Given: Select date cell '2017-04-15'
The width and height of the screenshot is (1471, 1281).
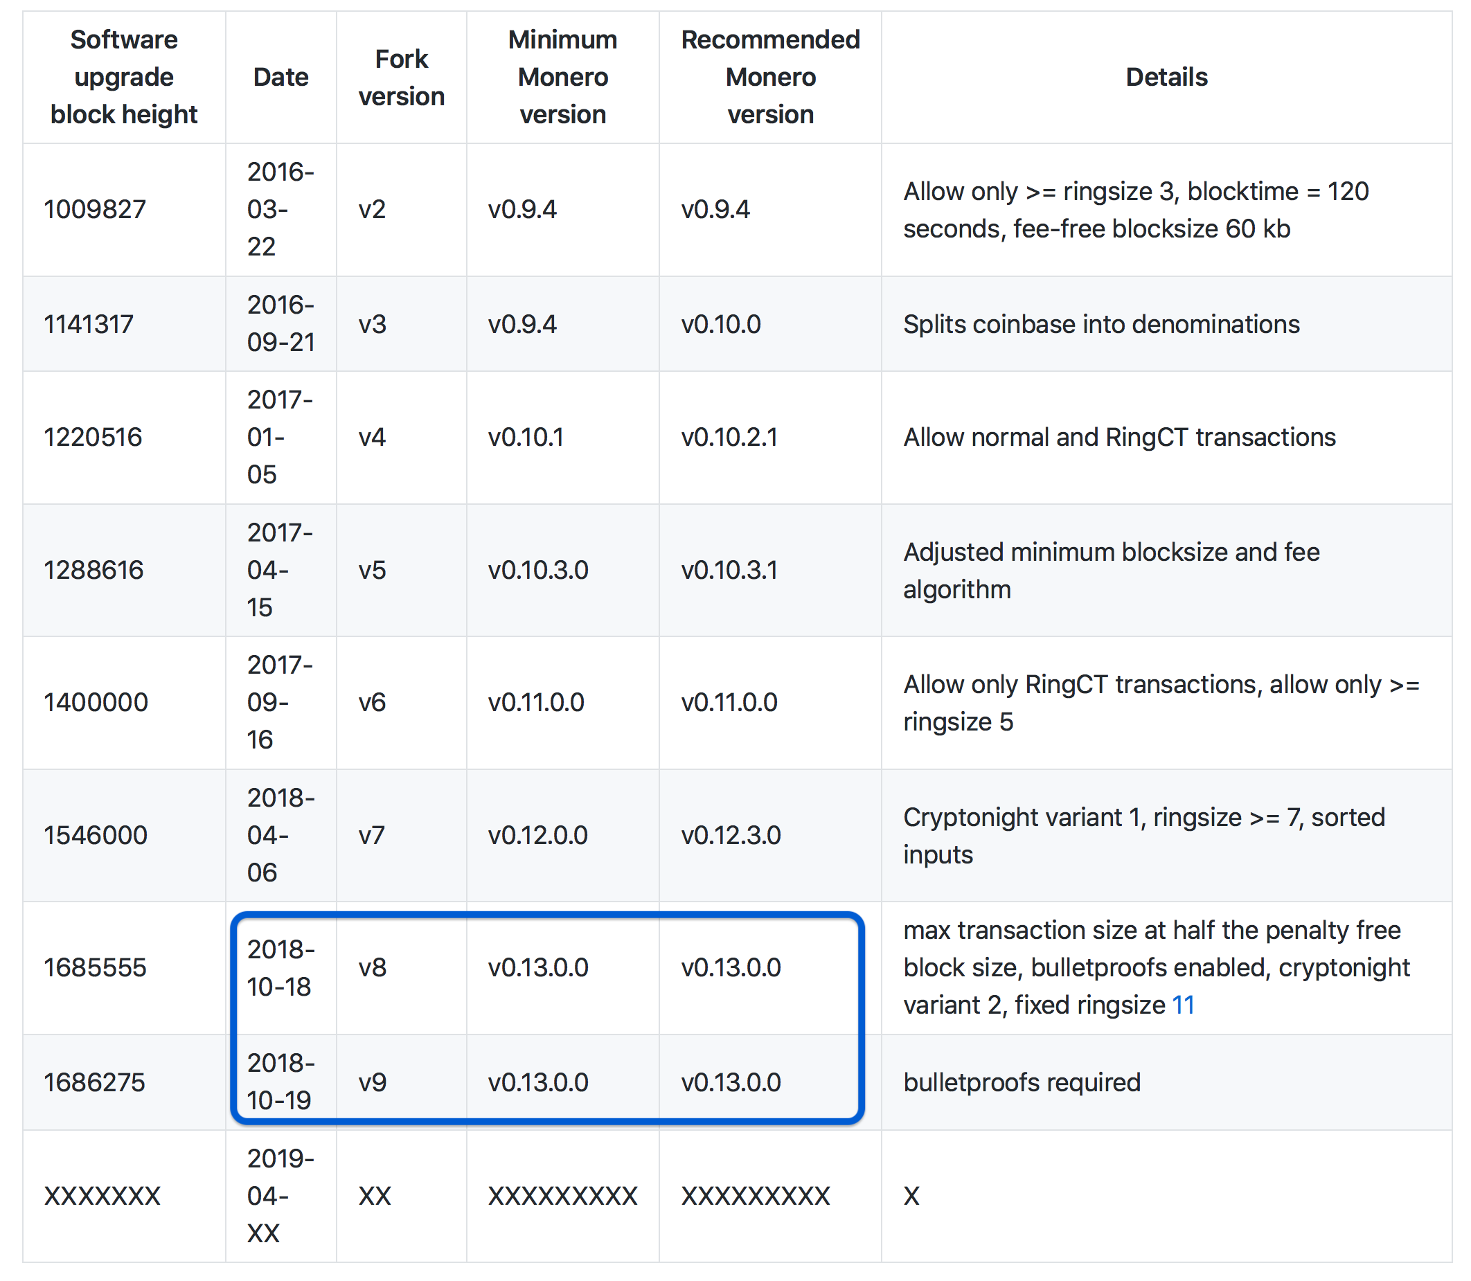Looking at the screenshot, I should coord(280,570).
